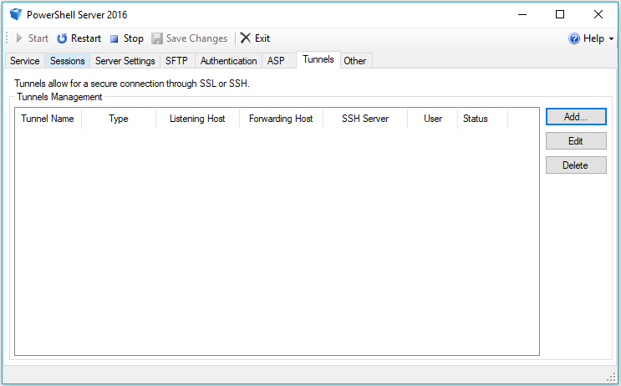Minimize the PowerShell Server window
The height and width of the screenshot is (386, 621).
522,15
